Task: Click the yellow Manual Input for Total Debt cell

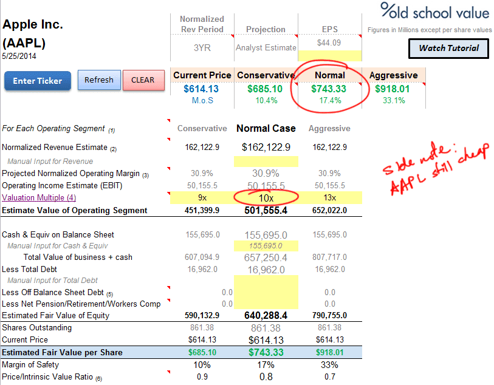Action: [x=266, y=281]
